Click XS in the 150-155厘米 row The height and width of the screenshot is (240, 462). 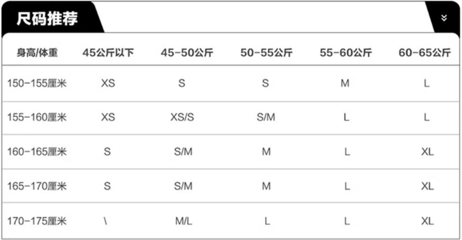pos(108,84)
